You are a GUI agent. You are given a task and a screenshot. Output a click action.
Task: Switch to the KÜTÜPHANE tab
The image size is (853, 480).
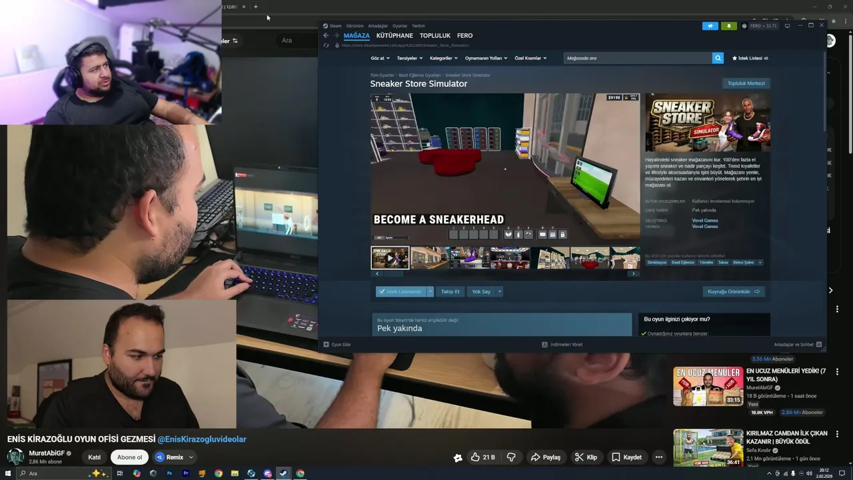(395, 35)
